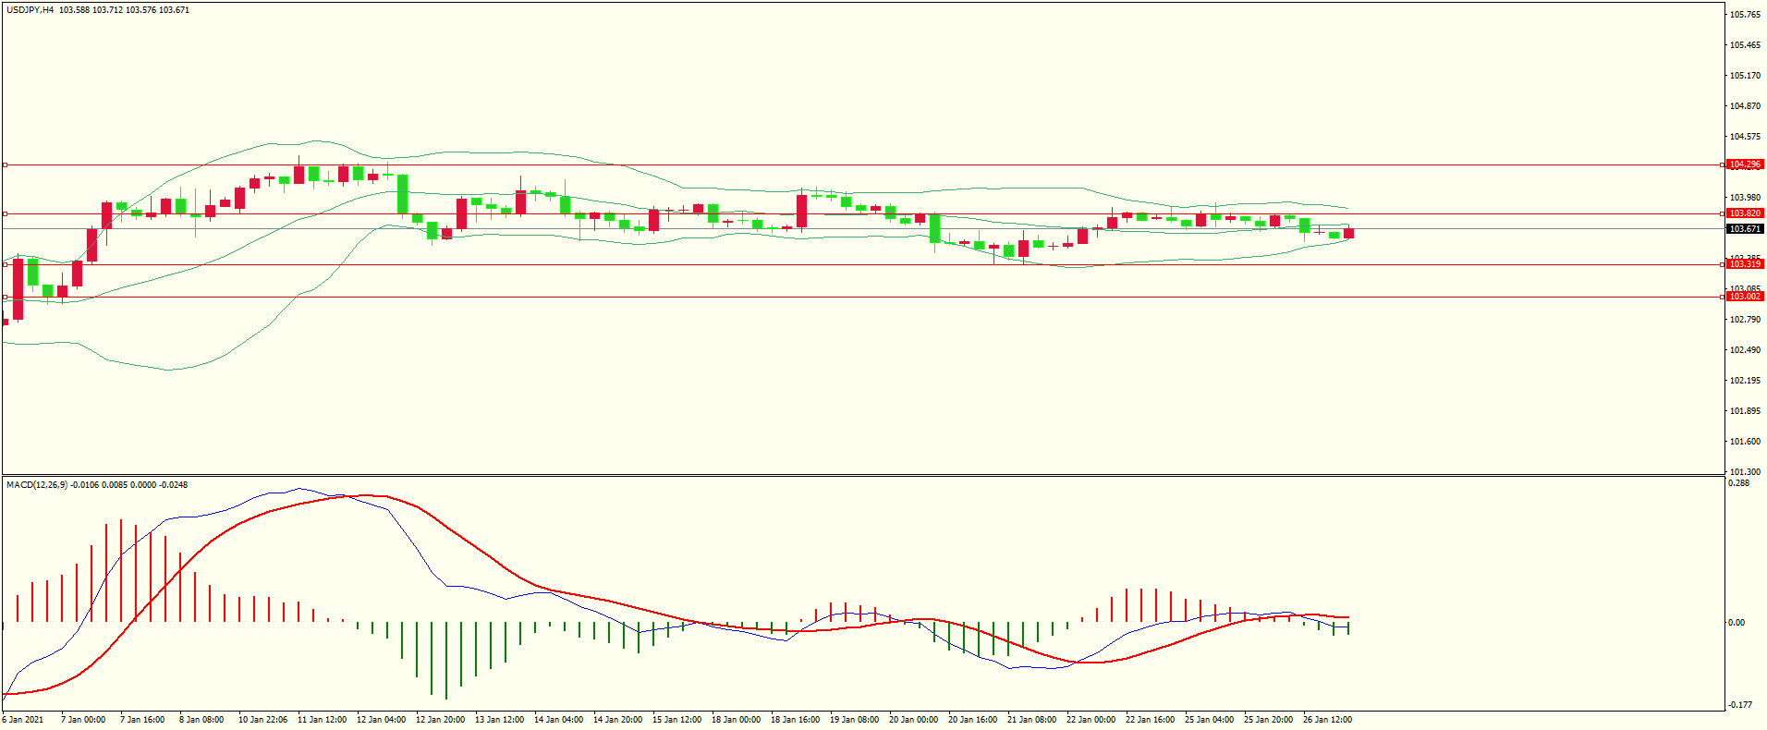Click the 101.300 value on price scale

[1745, 472]
